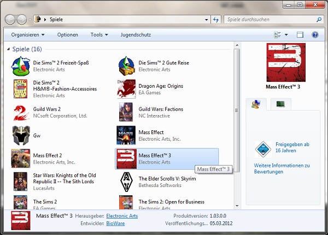Screen dimensions: 328x235
Task: Open Jugendschutz in the toolbar
Action: [x=136, y=35]
